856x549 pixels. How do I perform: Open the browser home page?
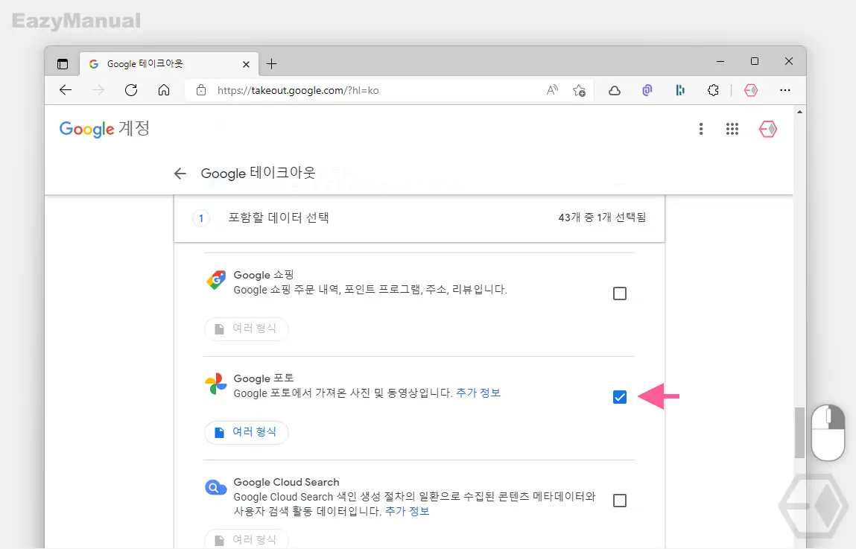pos(164,90)
